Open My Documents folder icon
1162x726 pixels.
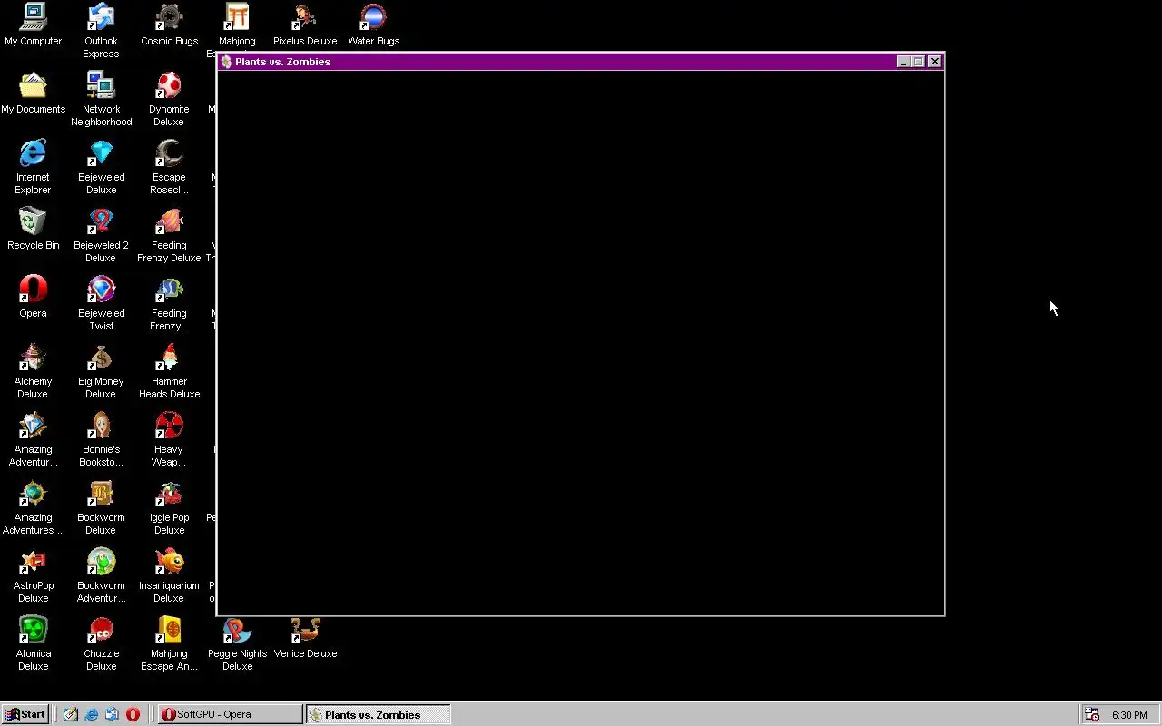(x=33, y=93)
